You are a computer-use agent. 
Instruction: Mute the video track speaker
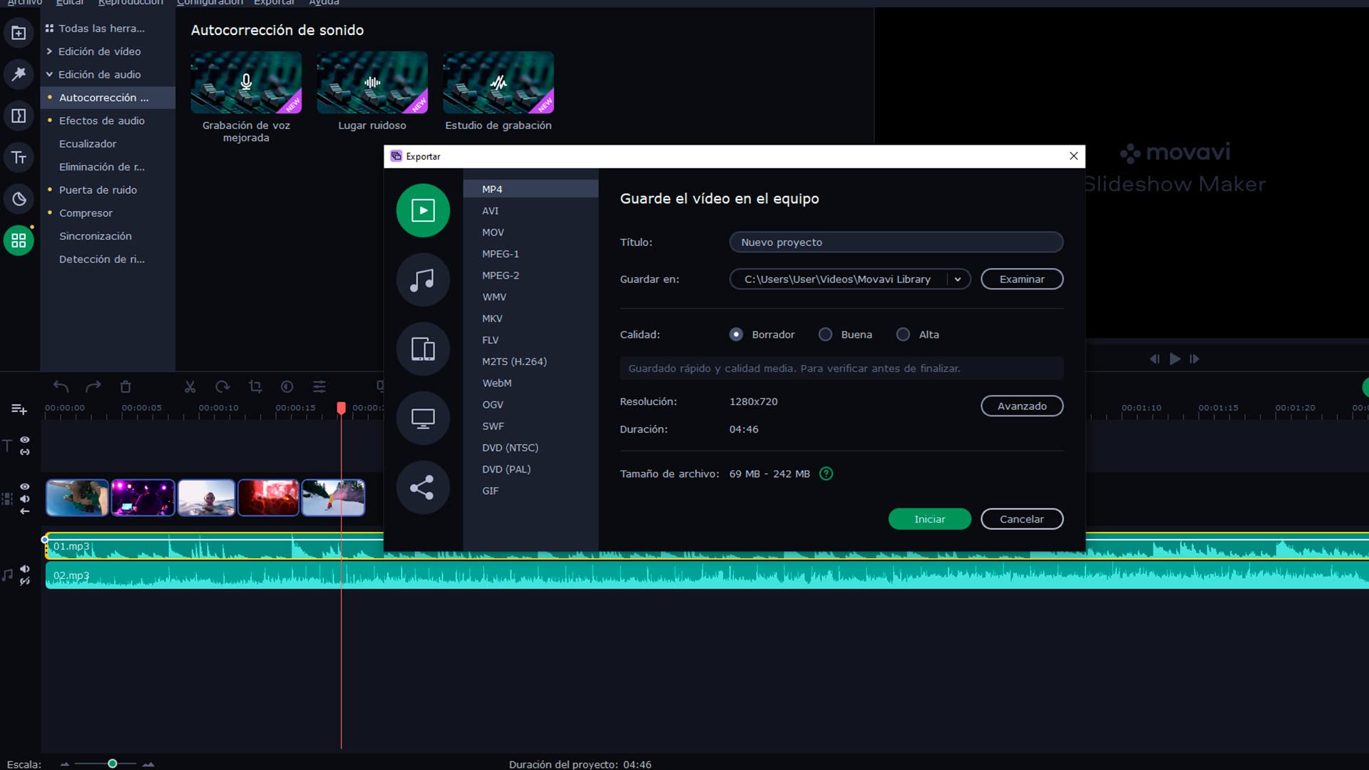(x=25, y=499)
